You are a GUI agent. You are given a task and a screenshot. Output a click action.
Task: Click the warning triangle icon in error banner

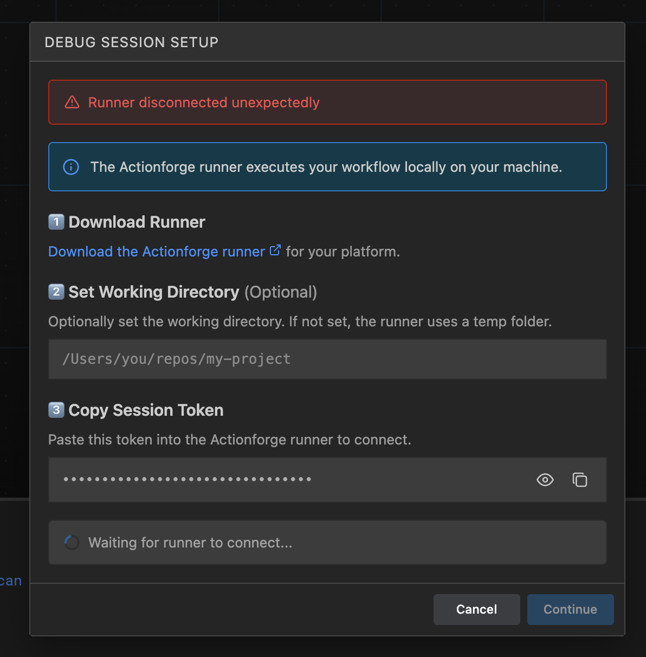[x=72, y=102]
